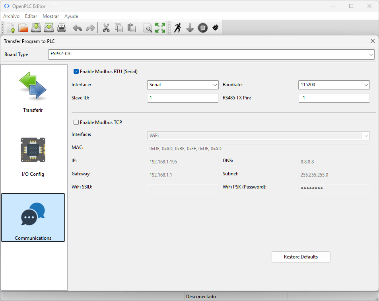Click the New project toolbar icon
The width and height of the screenshot is (379, 301).
[x=11, y=28]
